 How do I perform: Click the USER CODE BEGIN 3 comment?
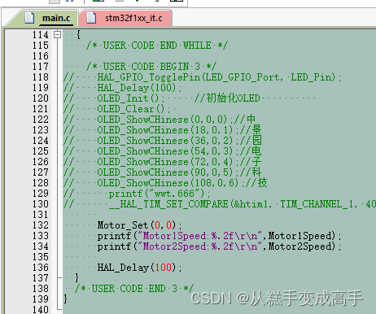tap(151, 67)
